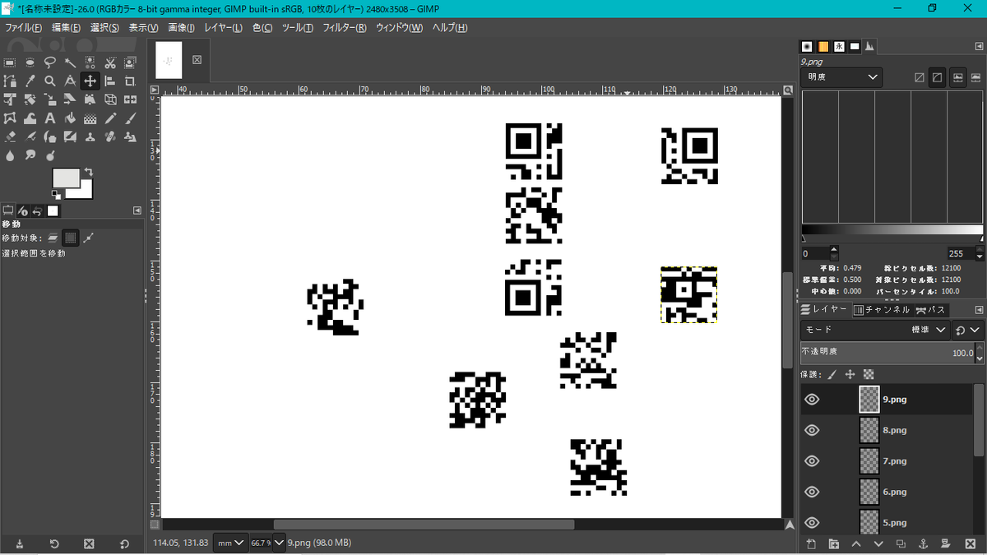Select the Move tool in toolbox
This screenshot has width=987, height=555.
90,81
